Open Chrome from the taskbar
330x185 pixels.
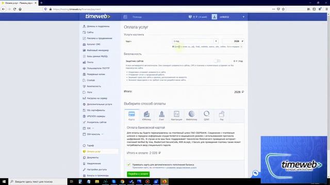[122, 181]
